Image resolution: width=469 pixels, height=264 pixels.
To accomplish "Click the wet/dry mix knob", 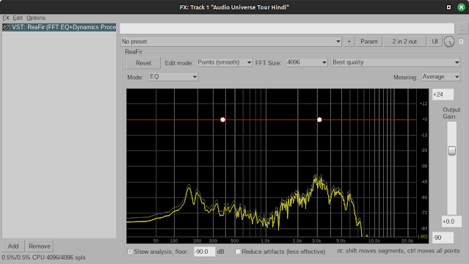I will coord(449,42).
